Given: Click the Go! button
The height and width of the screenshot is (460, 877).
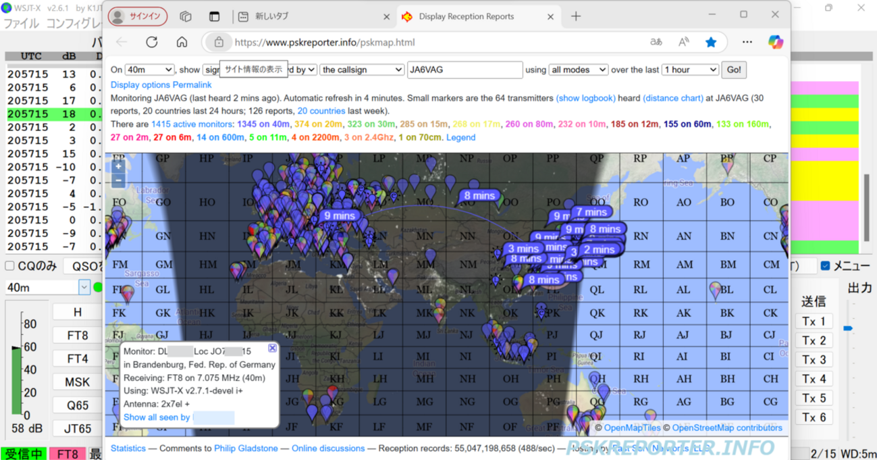Looking at the screenshot, I should (x=733, y=70).
